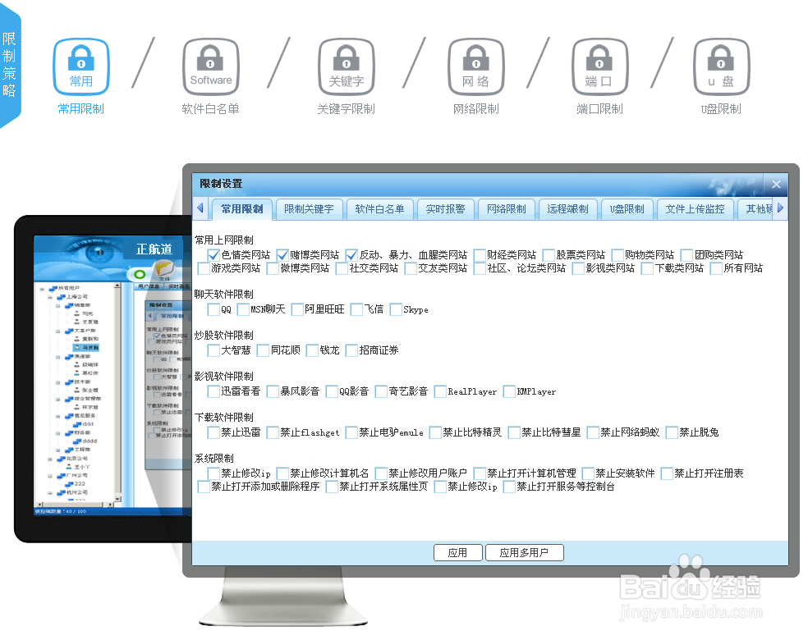Check the 同花顺 box
Screen dimensions: 808x640
tap(263, 350)
